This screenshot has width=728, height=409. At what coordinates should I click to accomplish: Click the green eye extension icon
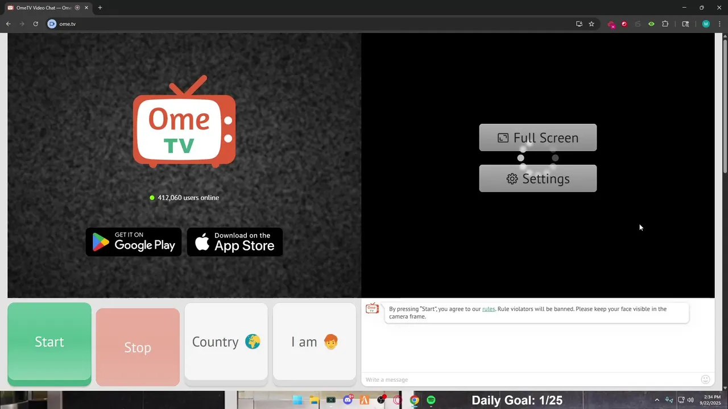[x=651, y=24]
